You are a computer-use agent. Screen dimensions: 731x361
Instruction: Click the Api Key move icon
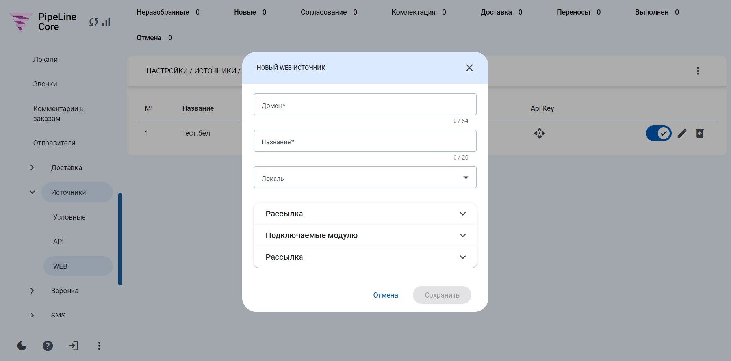click(x=539, y=133)
